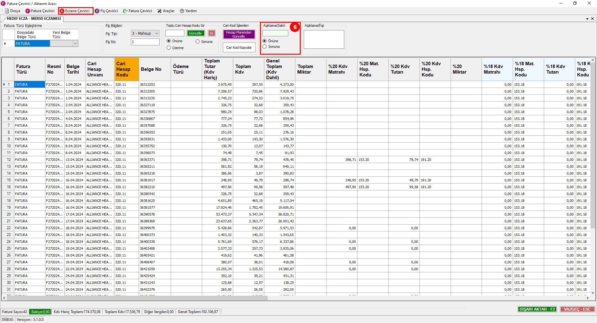Click Toplam Tutar (Kdv Hariç) column header
The height and width of the screenshot is (323, 597).
point(217,69)
